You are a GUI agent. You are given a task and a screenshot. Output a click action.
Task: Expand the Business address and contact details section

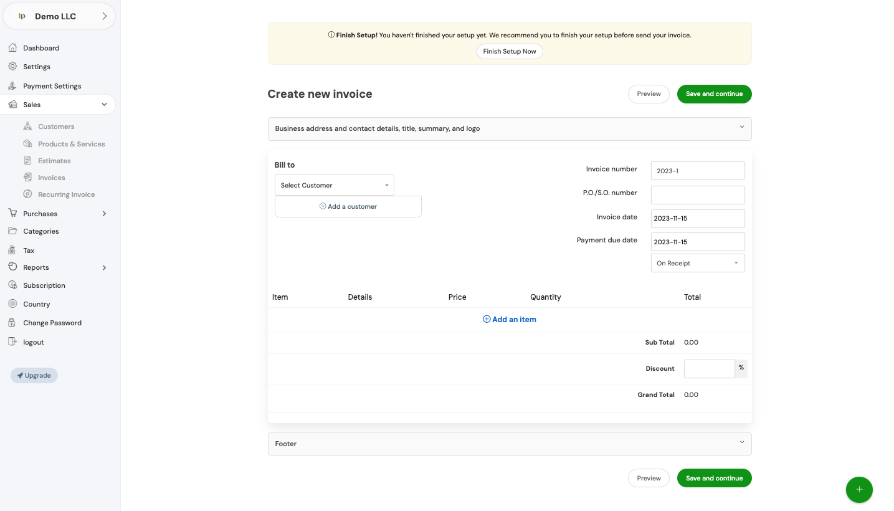509,129
